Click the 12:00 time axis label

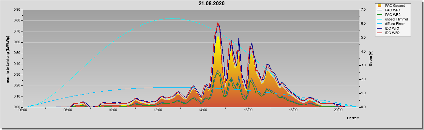coord(158,110)
